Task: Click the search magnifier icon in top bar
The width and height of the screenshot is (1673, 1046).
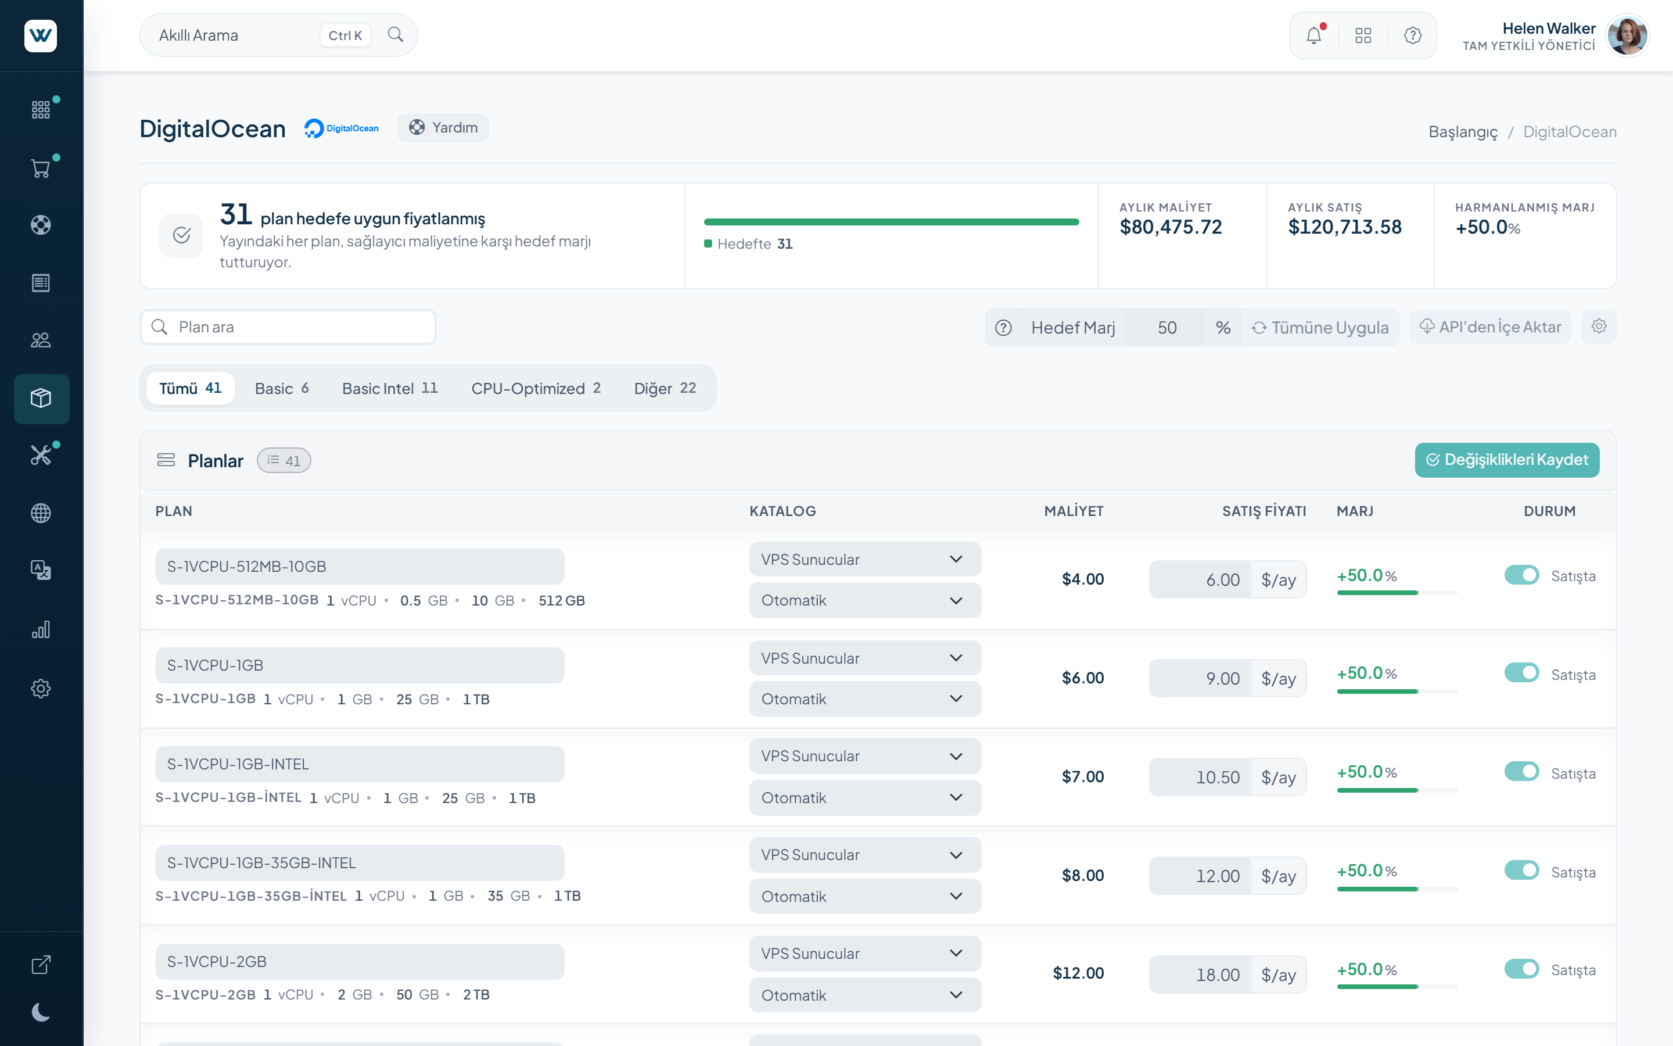Action: [x=396, y=35]
